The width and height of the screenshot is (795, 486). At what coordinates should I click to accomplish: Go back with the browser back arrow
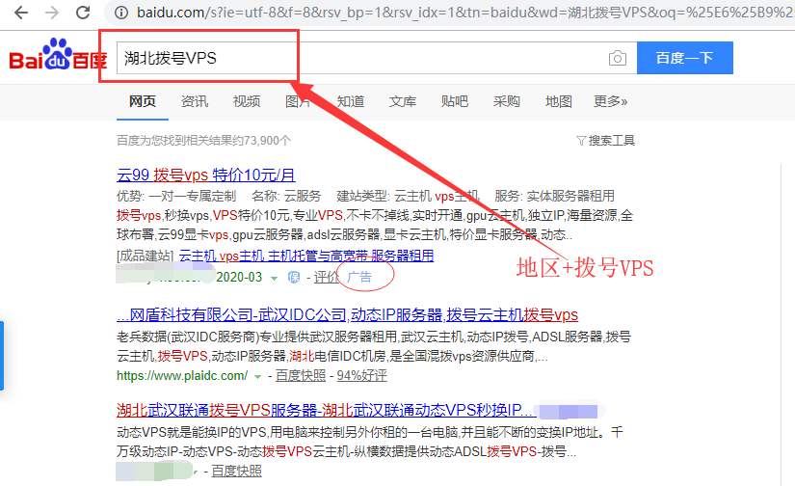21,13
